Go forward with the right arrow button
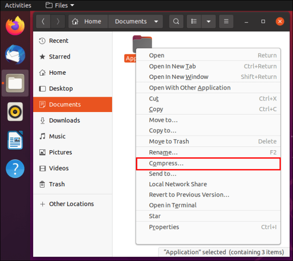 click(58, 22)
